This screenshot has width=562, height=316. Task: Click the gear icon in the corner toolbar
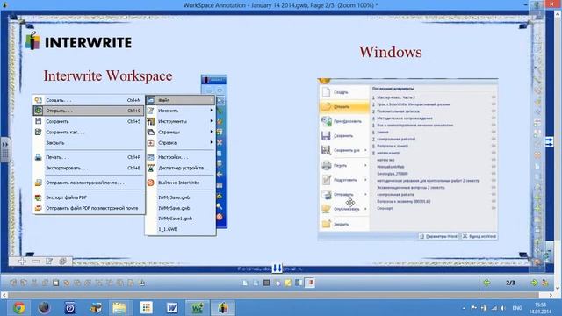click(x=62, y=262)
